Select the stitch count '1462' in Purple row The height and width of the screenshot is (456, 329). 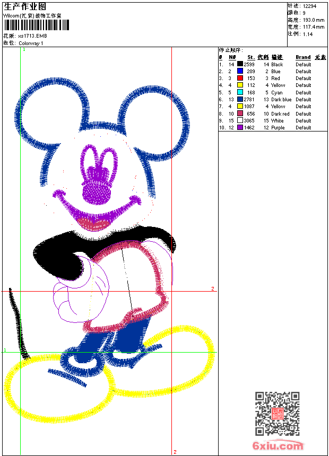pyautogui.click(x=249, y=127)
